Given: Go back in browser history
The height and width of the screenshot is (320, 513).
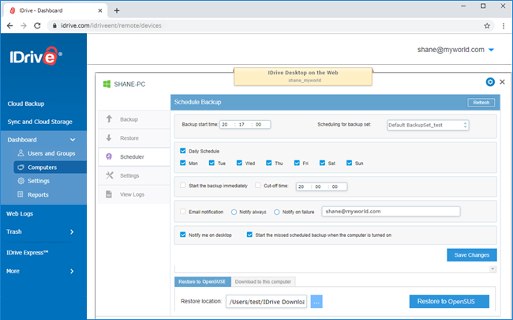Looking at the screenshot, I should click(x=9, y=25).
